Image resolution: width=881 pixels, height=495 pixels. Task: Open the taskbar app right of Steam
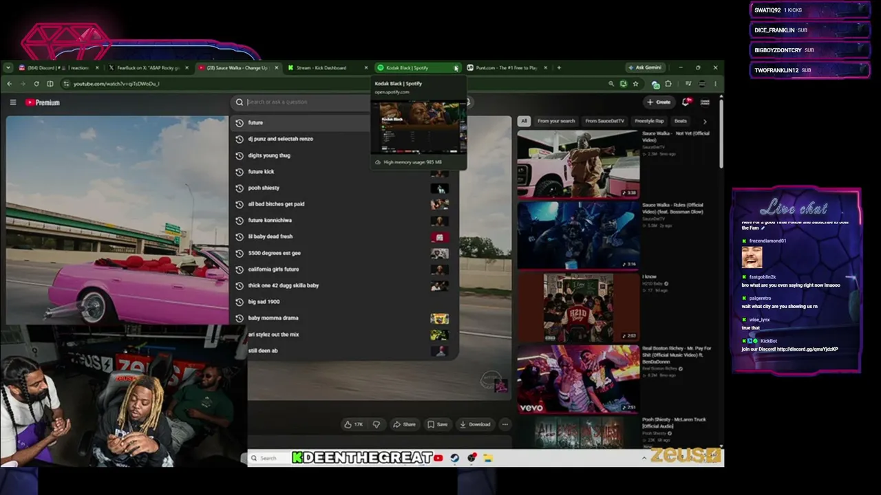click(x=471, y=458)
